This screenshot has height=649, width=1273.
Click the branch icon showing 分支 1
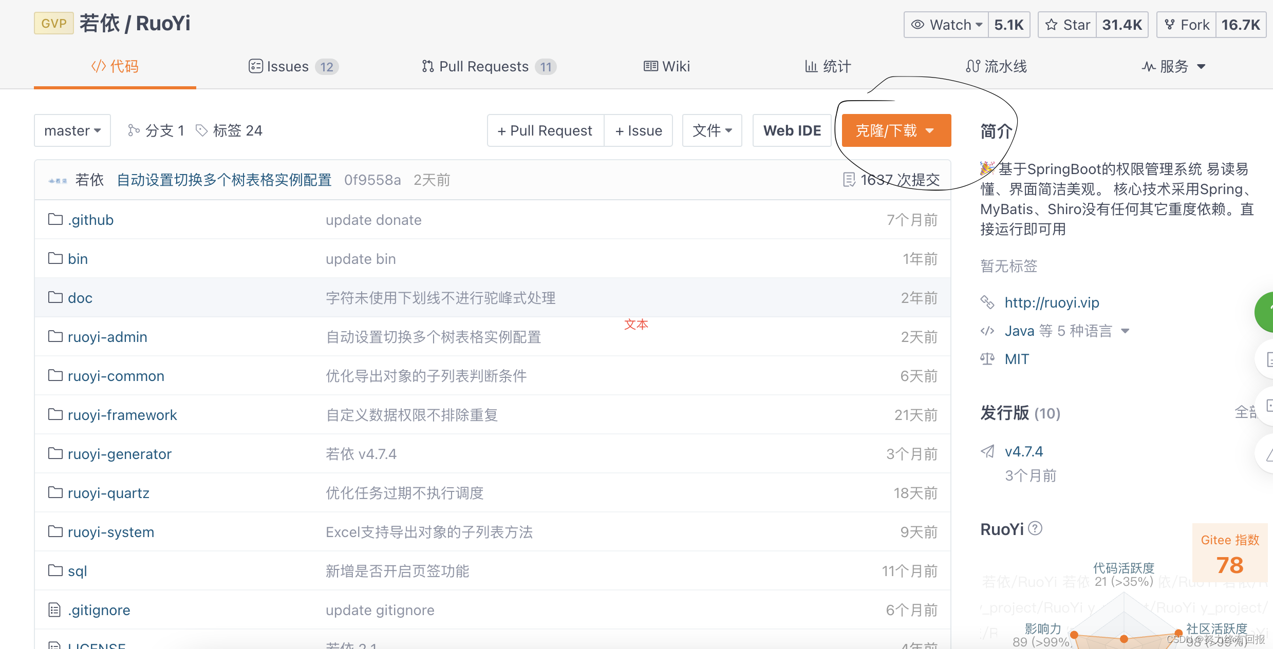[x=134, y=130]
